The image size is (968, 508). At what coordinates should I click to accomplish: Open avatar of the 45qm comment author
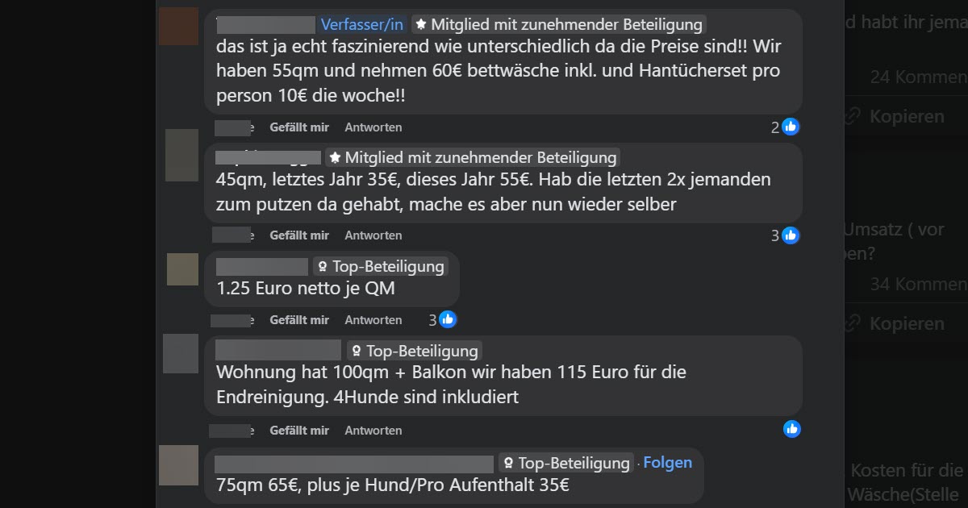[x=181, y=156]
